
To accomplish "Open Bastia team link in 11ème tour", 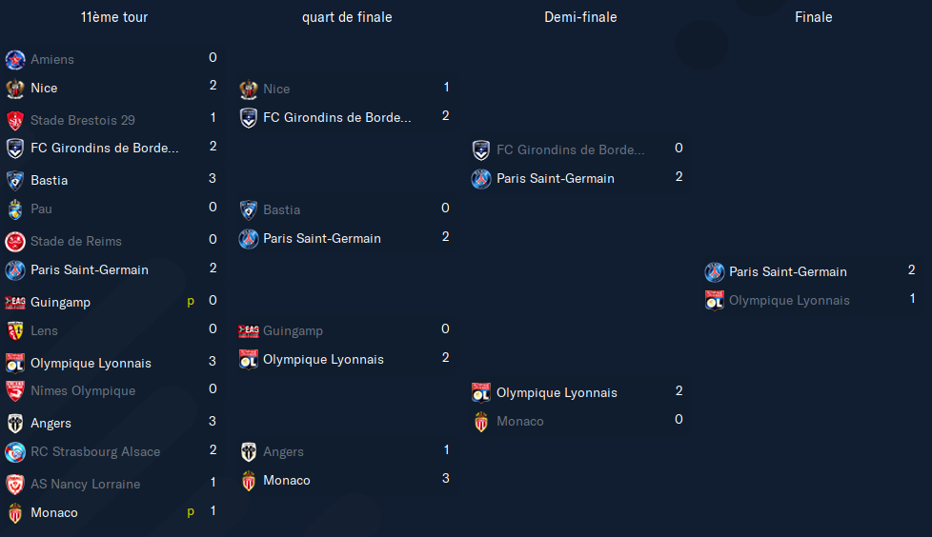I will tap(50, 181).
